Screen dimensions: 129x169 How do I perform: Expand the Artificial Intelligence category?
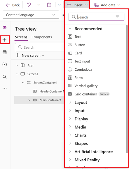pos(70,151)
